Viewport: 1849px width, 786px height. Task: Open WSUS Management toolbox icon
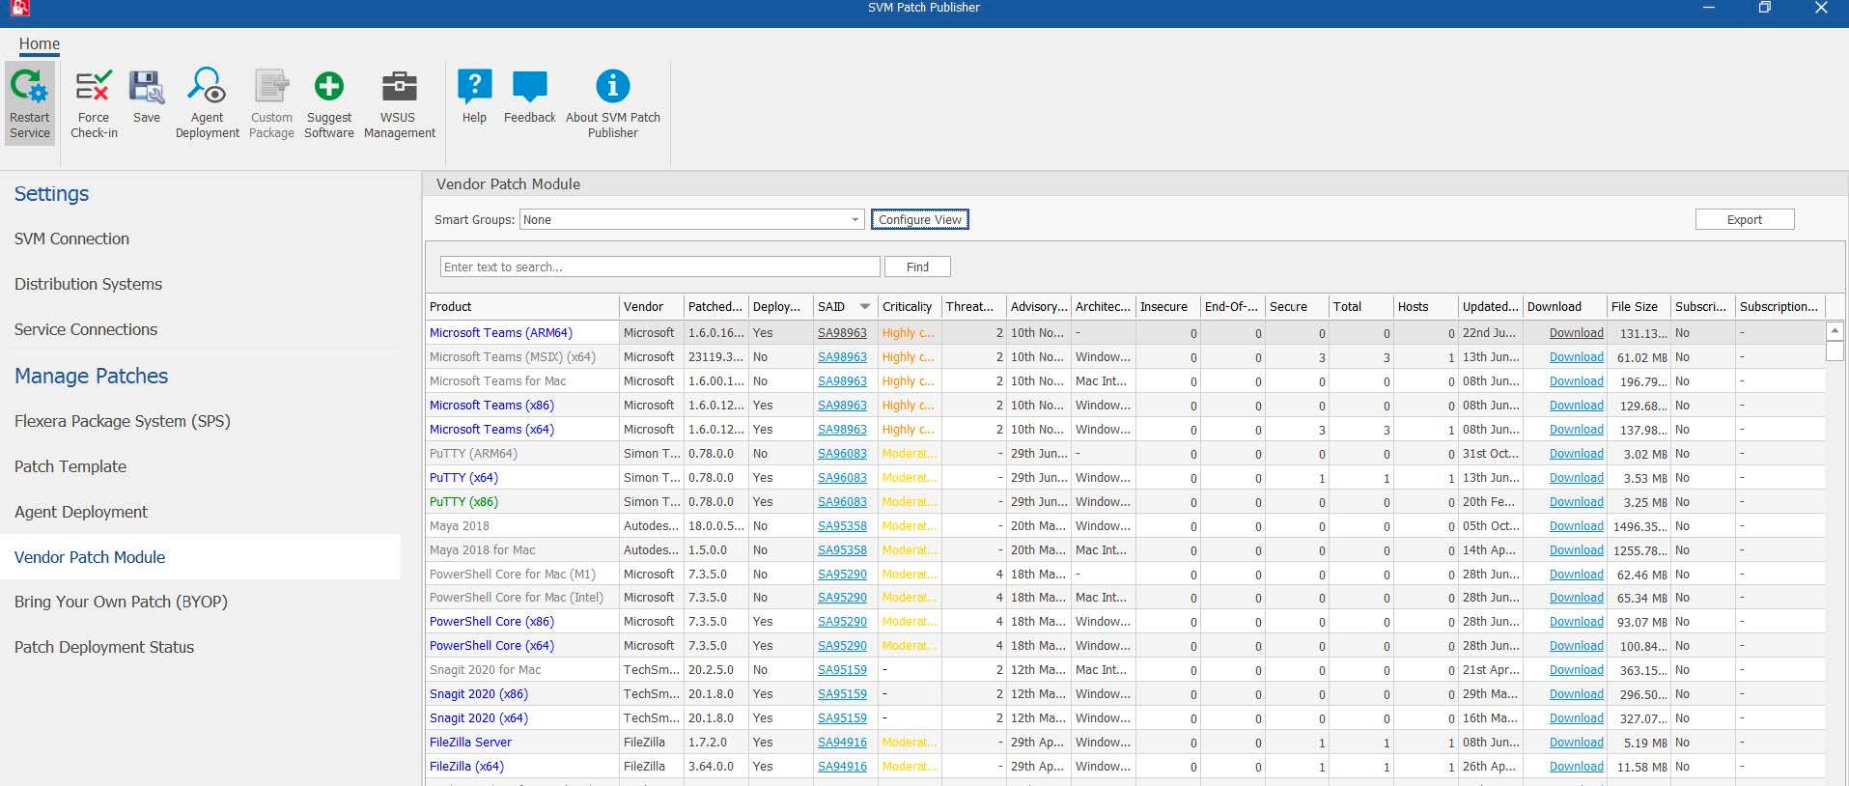pos(399,88)
